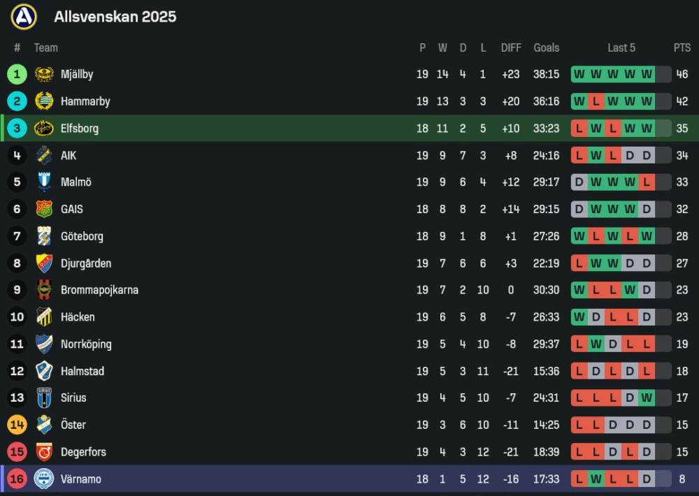Sort standings by DIFF column header
Screen dimensions: 699x496
[x=511, y=48]
